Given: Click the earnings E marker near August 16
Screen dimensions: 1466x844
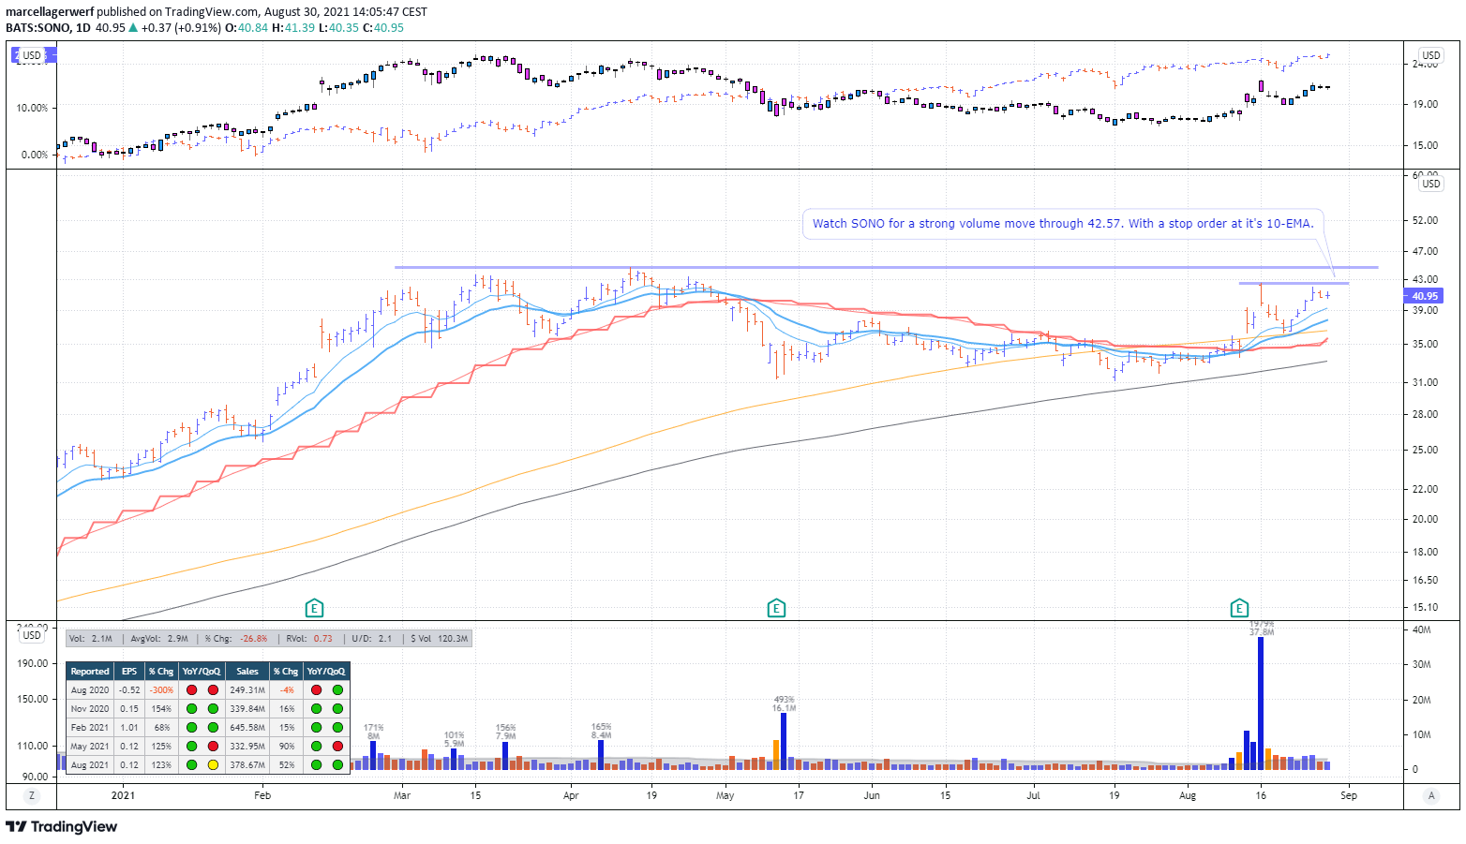Looking at the screenshot, I should coord(1239,608).
